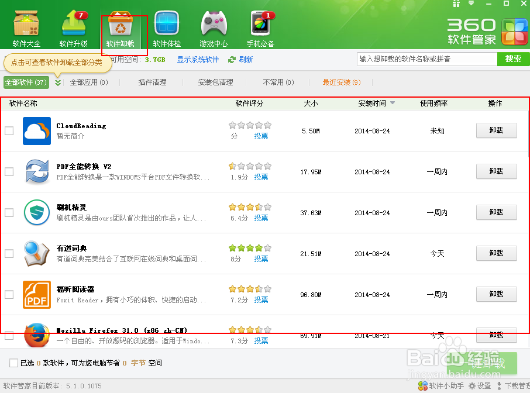
Task: Click the 投票 link for 有道词典
Action: (261, 258)
